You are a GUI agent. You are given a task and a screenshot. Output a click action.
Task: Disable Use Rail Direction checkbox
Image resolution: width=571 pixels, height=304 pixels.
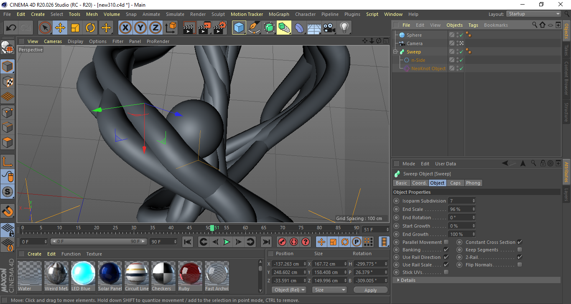[x=446, y=257]
